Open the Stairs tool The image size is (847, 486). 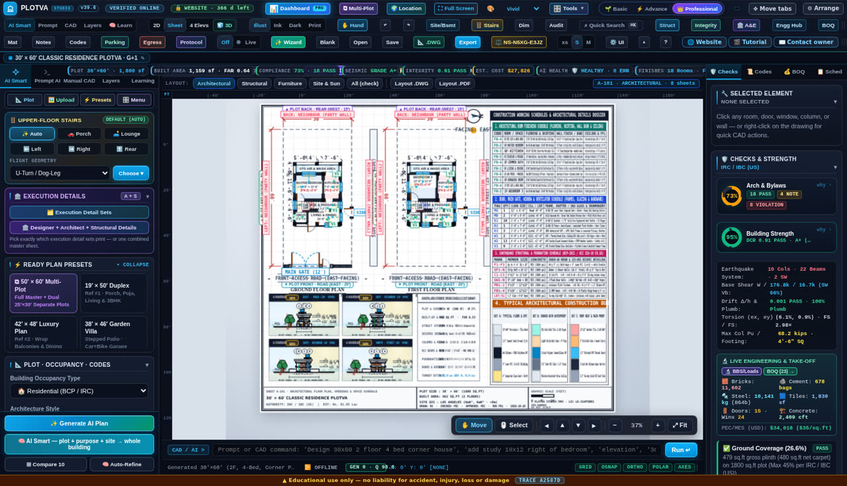point(487,25)
